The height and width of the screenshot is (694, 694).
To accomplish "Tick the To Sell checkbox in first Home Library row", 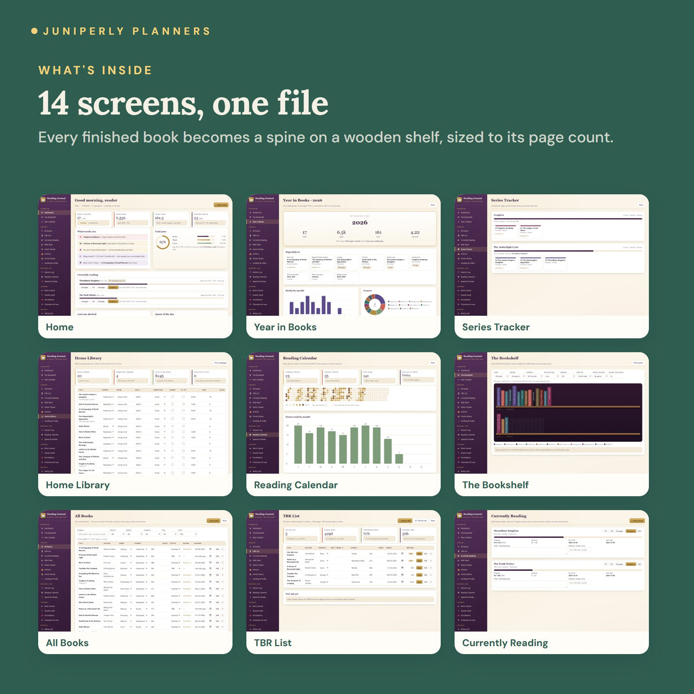I will pos(183,397).
